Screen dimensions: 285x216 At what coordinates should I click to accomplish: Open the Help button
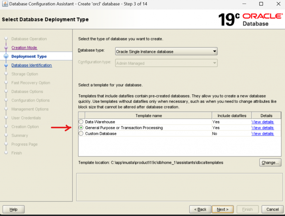(x=13, y=209)
